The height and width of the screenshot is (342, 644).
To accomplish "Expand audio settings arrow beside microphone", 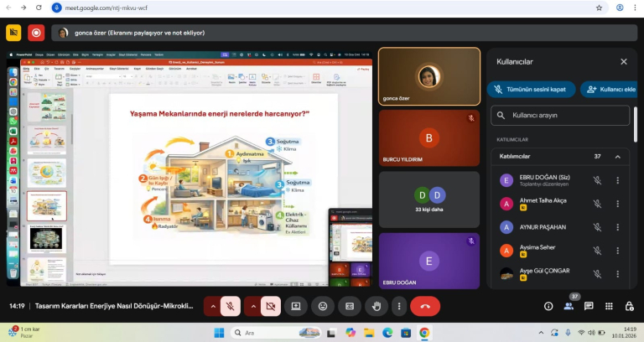I will [213, 306].
